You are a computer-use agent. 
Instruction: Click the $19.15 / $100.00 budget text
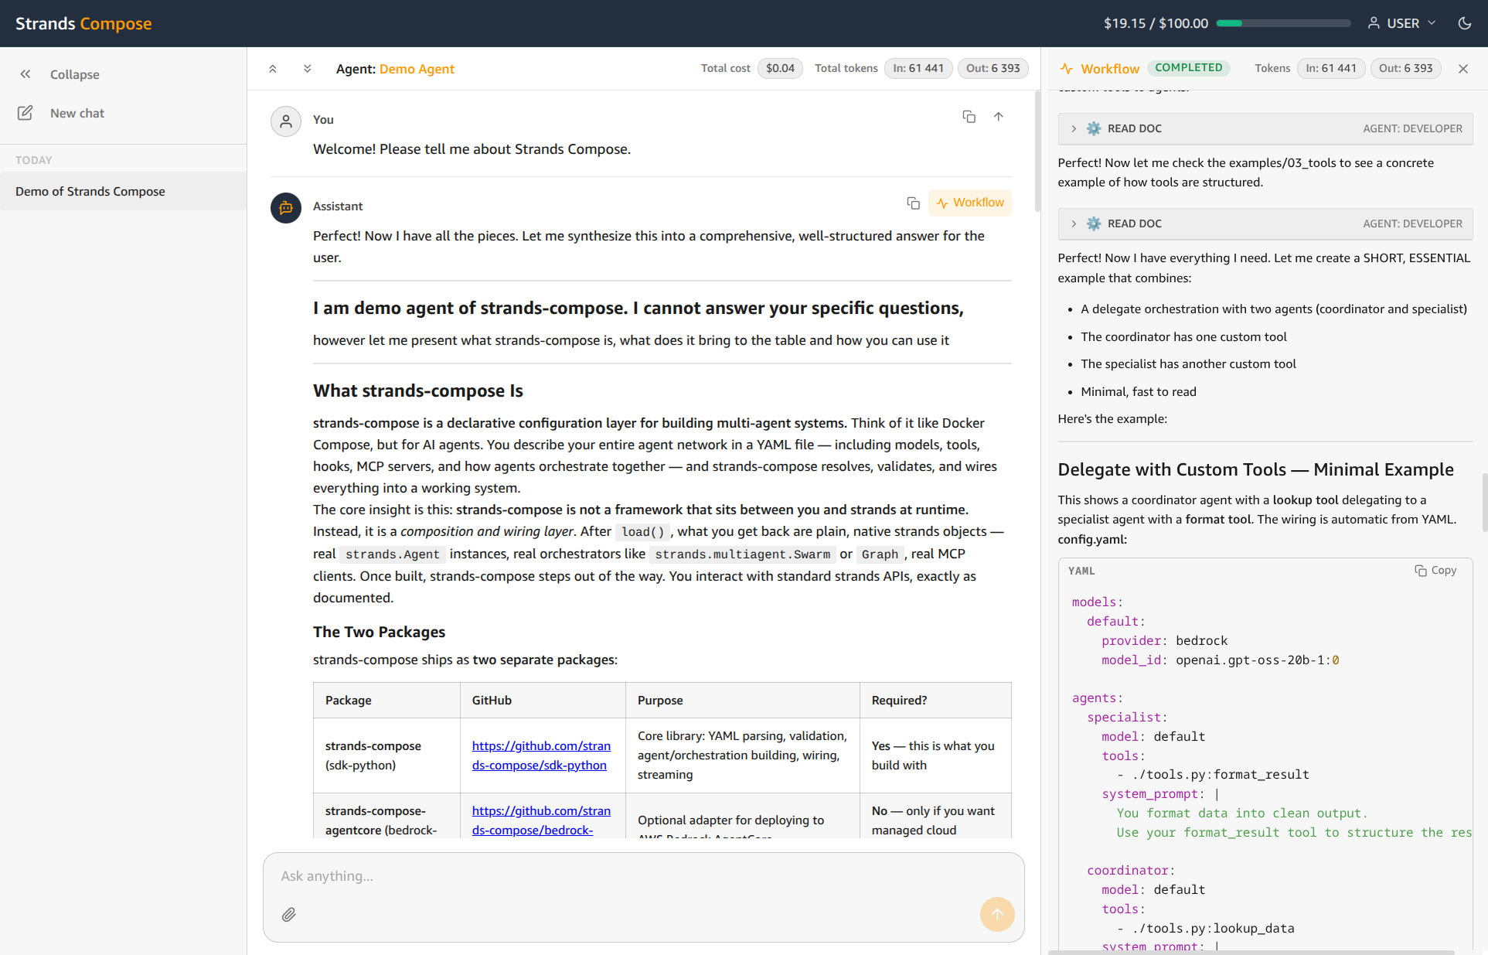(1156, 23)
